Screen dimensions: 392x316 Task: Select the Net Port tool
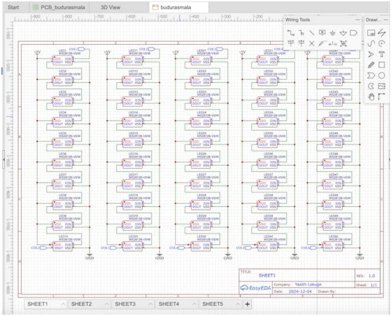355,32
